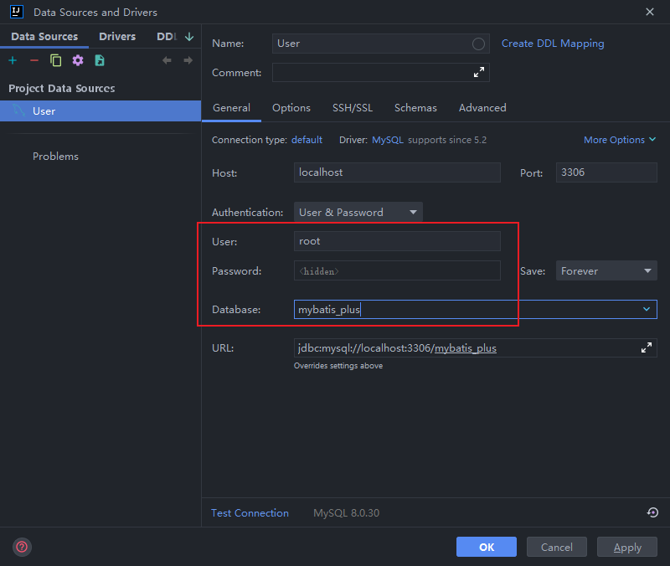Expand the Comment field with the expand icon
Screen dimensions: 670x566
point(479,73)
